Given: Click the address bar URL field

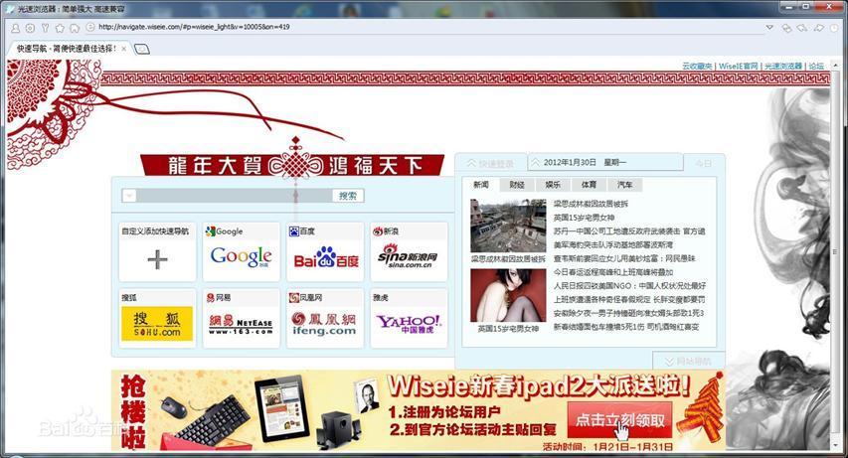Looking at the screenshot, I should [427, 27].
